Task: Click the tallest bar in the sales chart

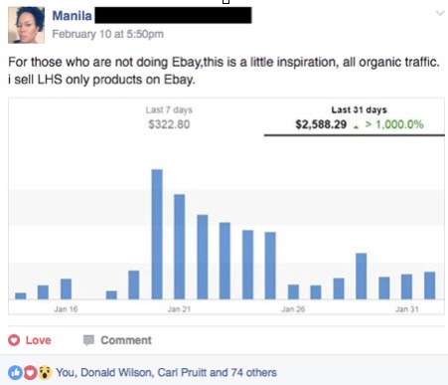Action: point(157,234)
